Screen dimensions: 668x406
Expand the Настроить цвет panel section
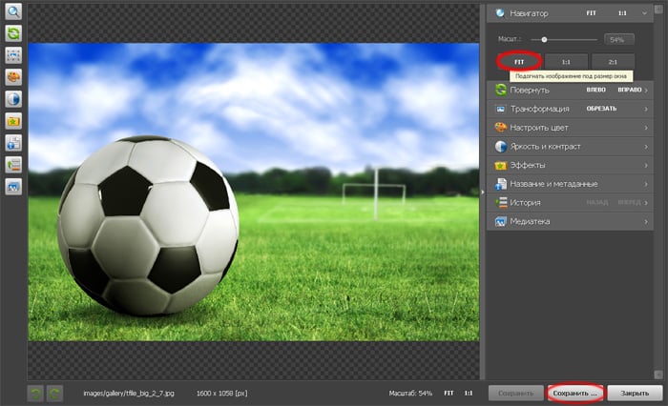[570, 127]
